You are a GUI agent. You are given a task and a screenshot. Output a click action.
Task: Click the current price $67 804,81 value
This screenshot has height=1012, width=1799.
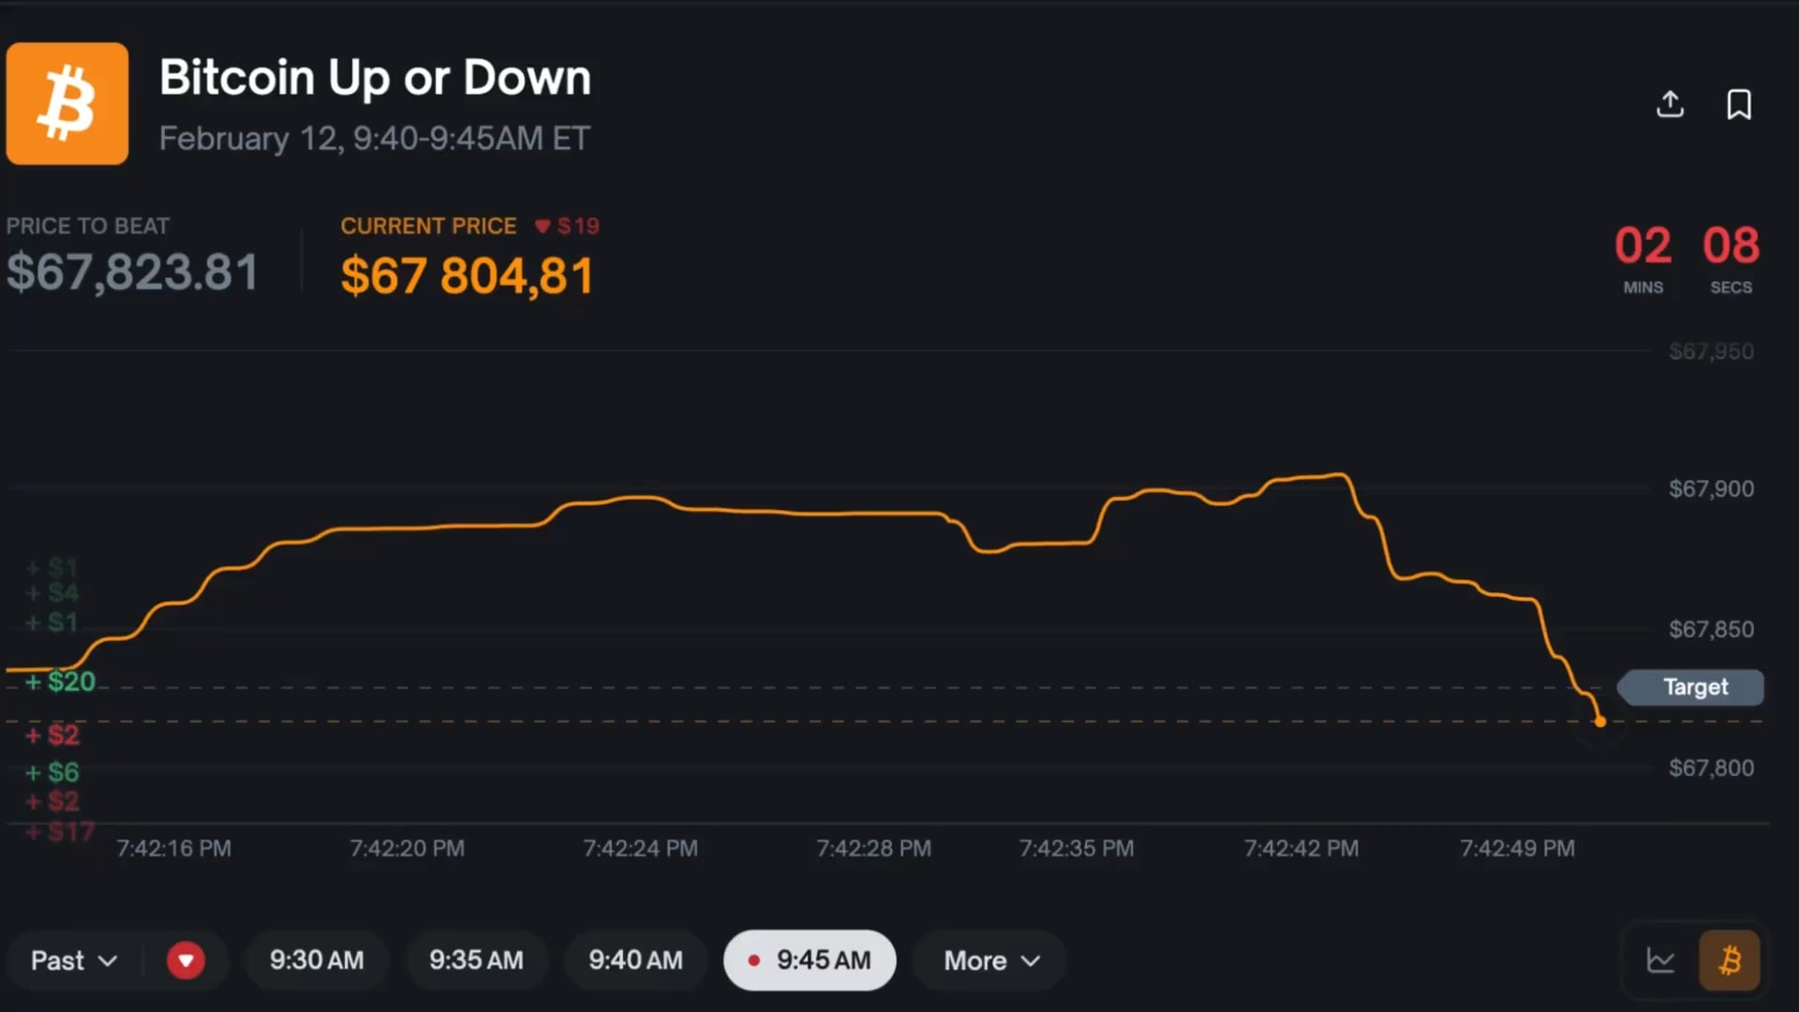467,276
